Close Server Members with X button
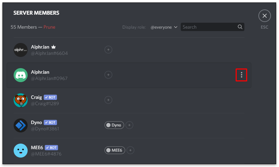279x167 pixels. coord(265,16)
